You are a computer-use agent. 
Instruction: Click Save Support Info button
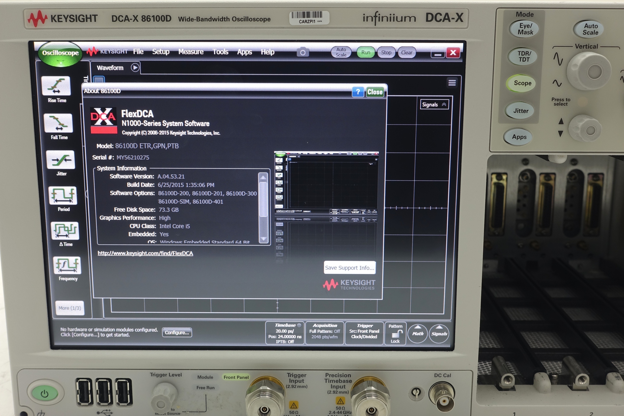(349, 268)
